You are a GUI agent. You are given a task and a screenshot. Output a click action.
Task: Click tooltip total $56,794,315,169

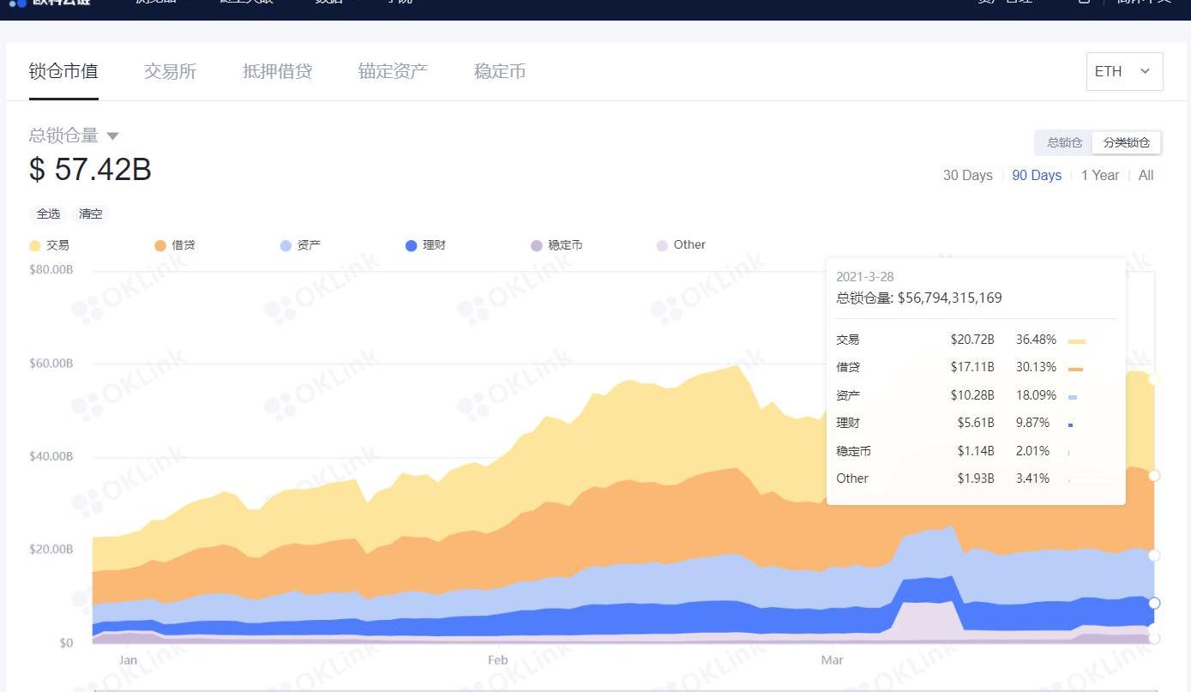tap(949, 298)
